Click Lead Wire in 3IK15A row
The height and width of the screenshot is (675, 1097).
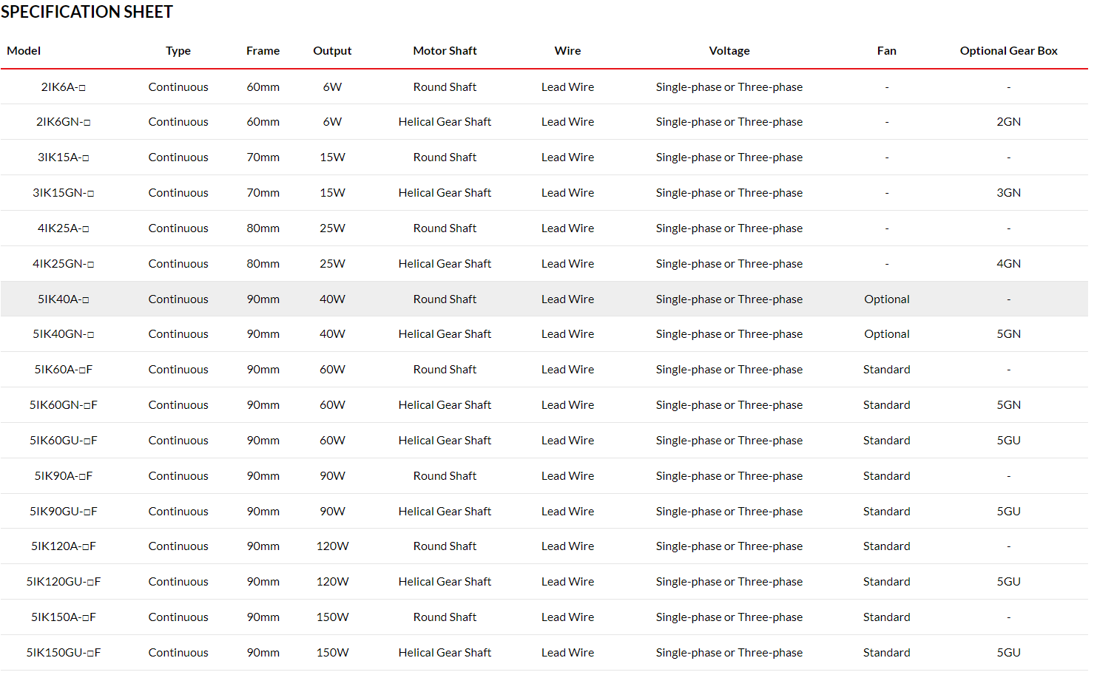(x=567, y=157)
